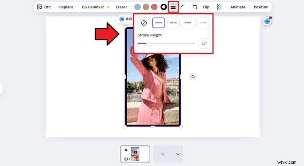Toggle the border style menu icon
Viewport: 304px width, 166px height.
click(173, 7)
